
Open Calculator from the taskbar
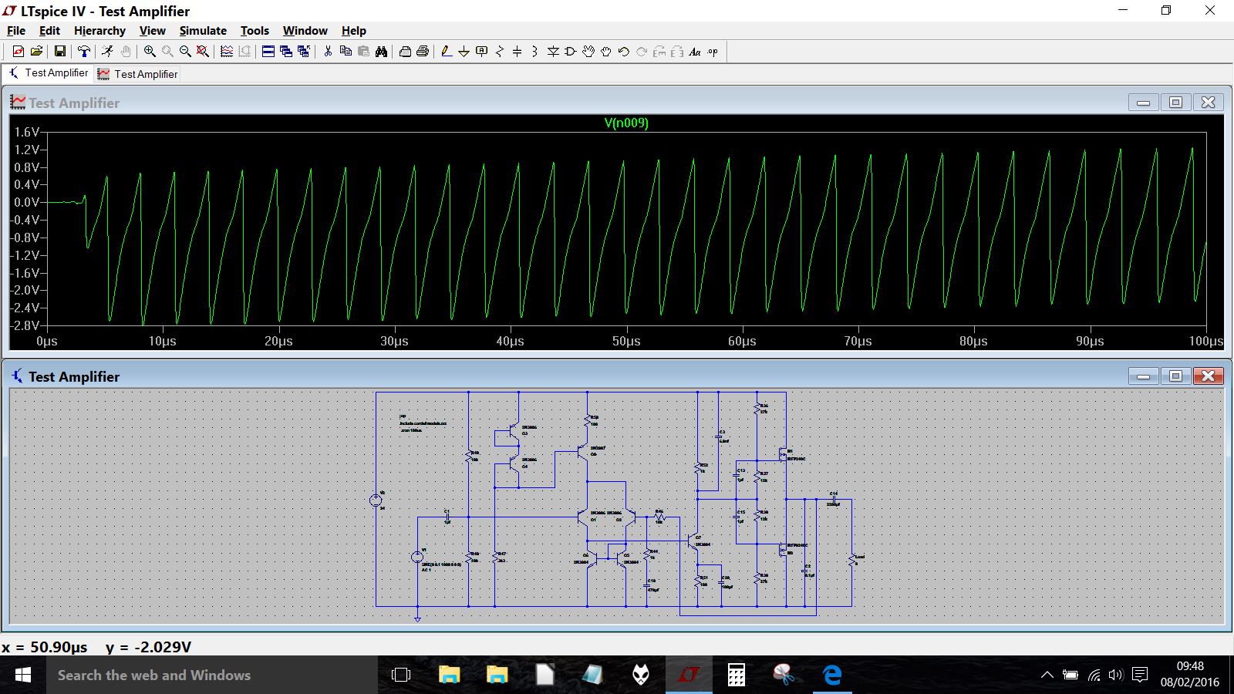(x=737, y=675)
